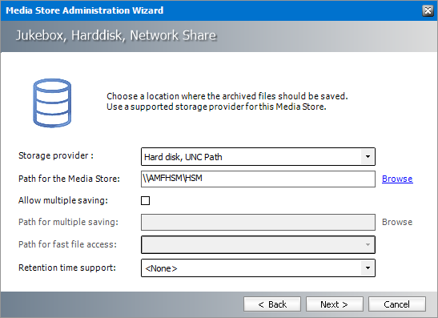Screen dimensions: 438x318
Task: Click in the Path for the Media Store field
Action: [258, 179]
